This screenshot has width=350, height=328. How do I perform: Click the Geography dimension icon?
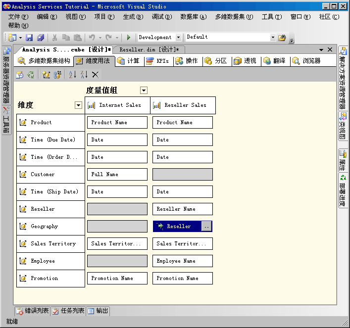[x=23, y=226]
